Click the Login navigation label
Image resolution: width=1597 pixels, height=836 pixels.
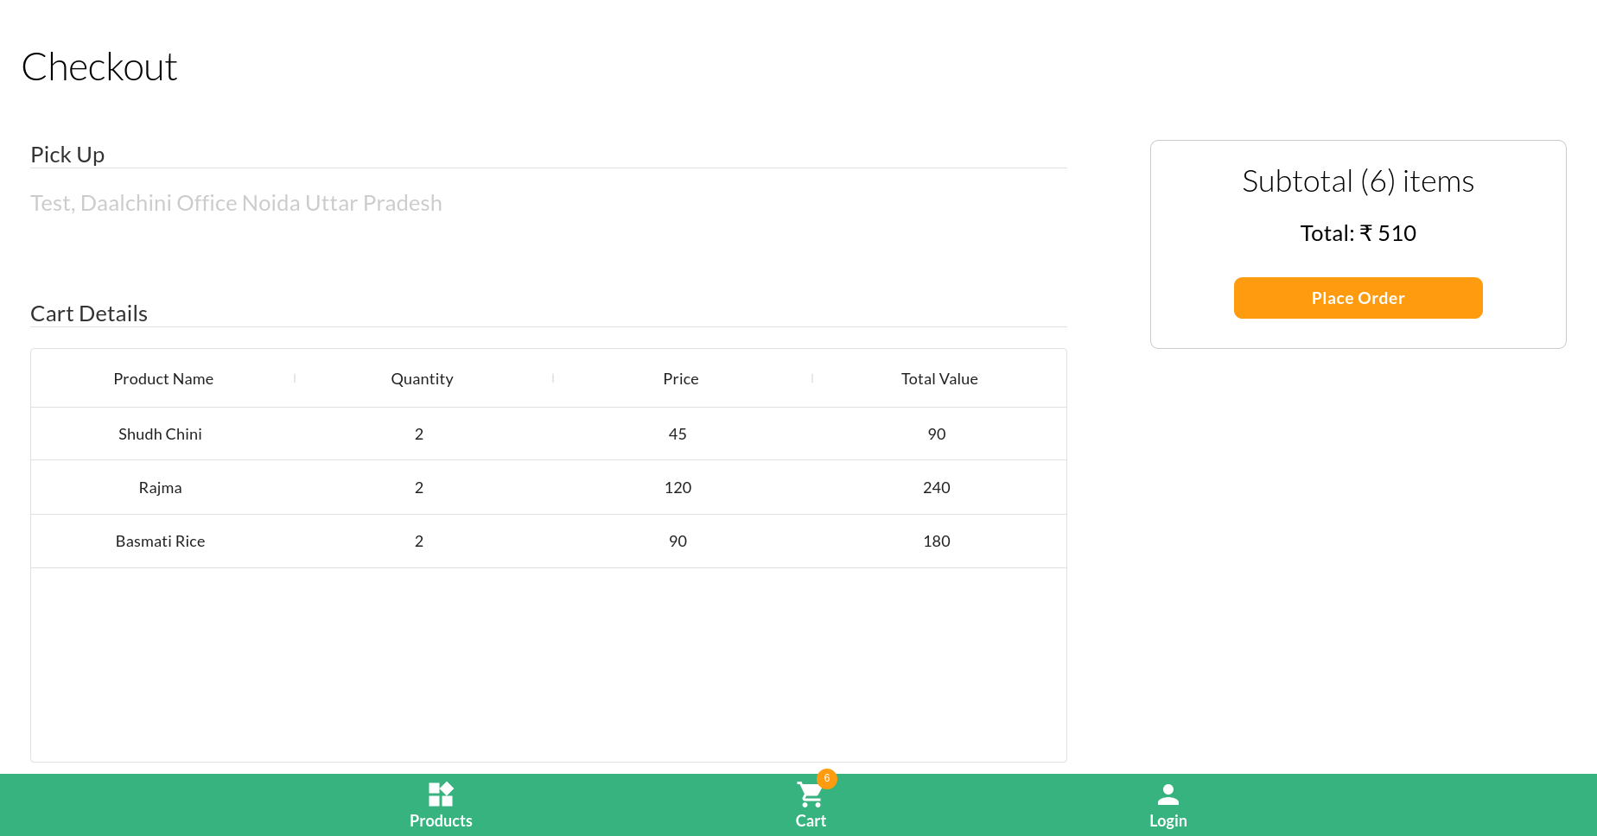pos(1168,820)
